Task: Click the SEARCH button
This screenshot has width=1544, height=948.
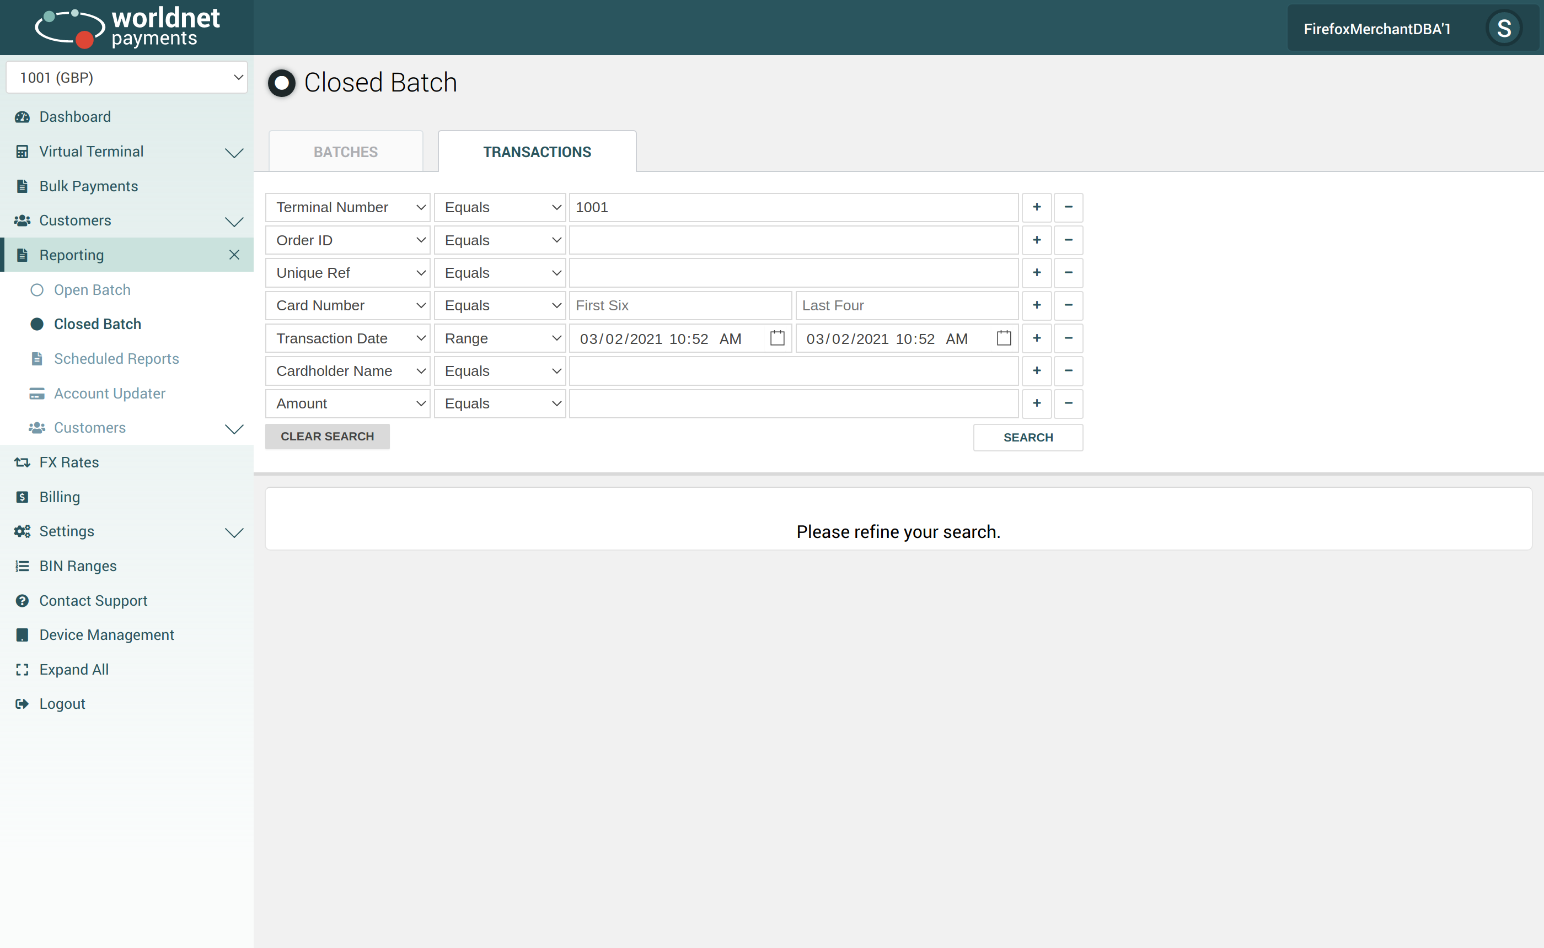Action: tap(1027, 438)
